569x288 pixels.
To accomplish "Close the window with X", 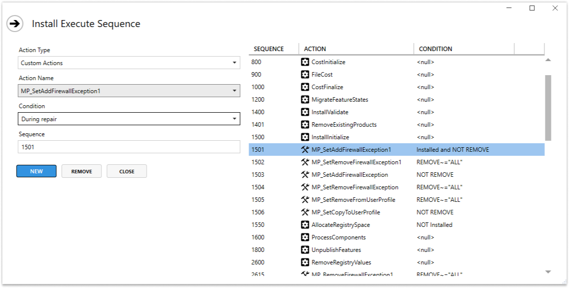I will point(555,8).
